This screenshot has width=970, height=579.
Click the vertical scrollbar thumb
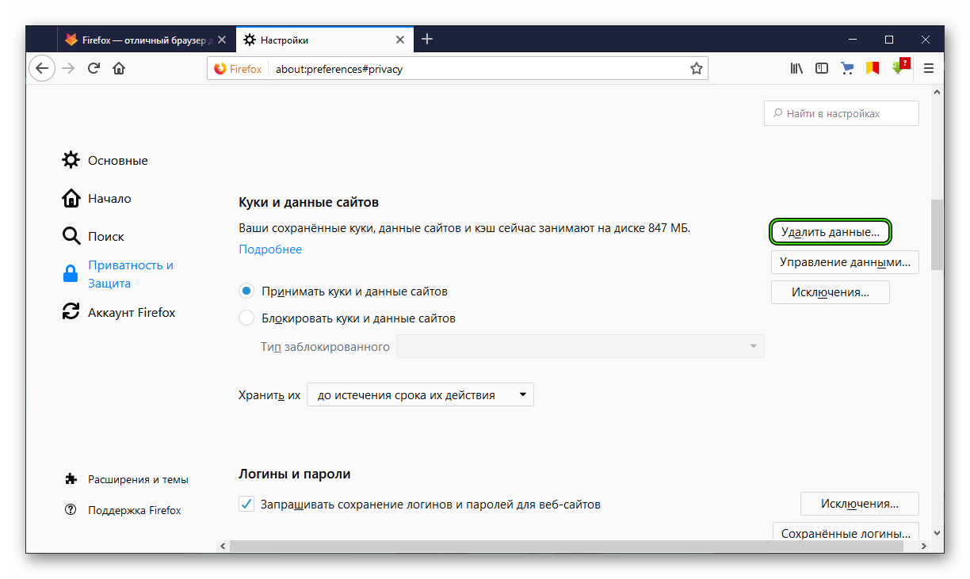click(938, 234)
